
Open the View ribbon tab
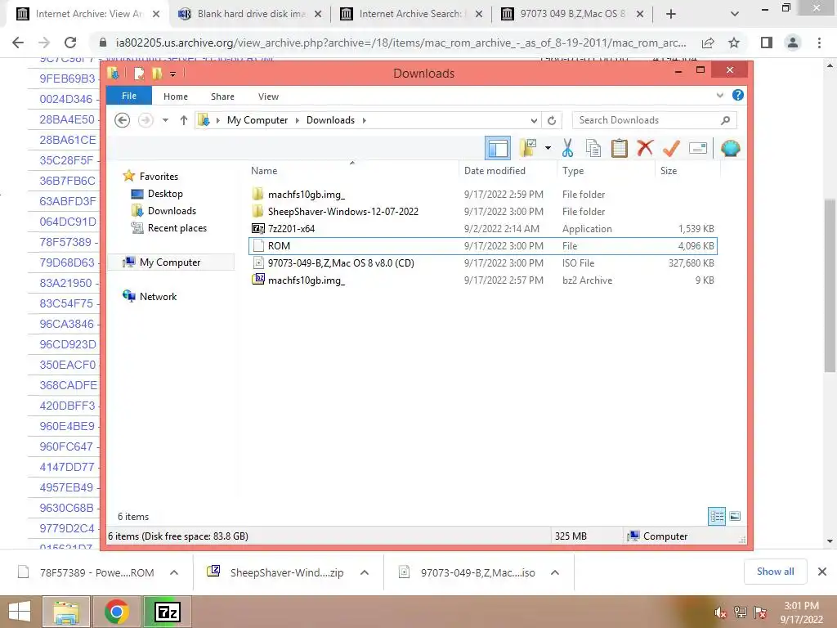point(268,96)
